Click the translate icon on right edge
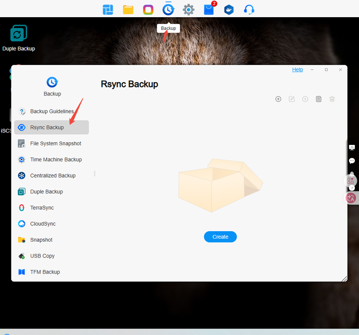The width and height of the screenshot is (359, 335). [351, 198]
